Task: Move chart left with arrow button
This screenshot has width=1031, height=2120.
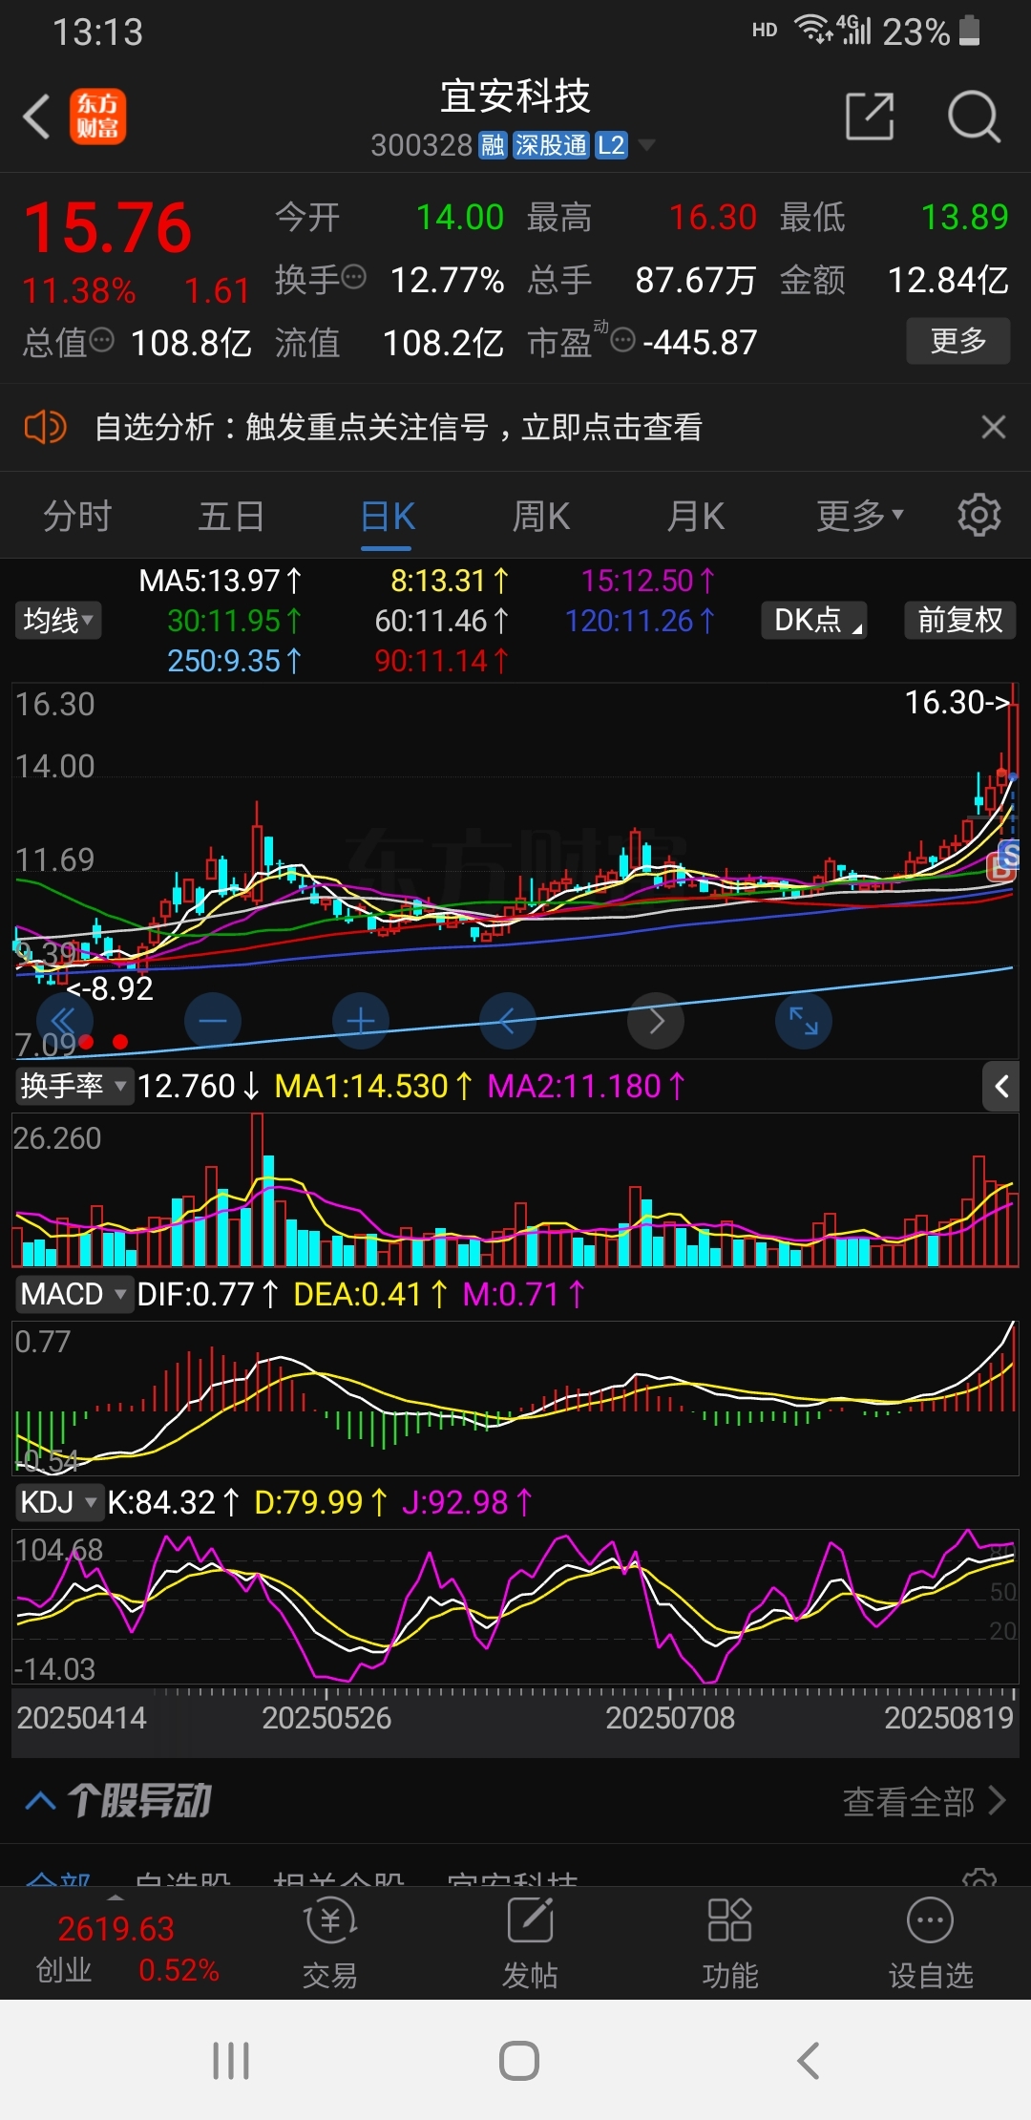Action: 507,1021
